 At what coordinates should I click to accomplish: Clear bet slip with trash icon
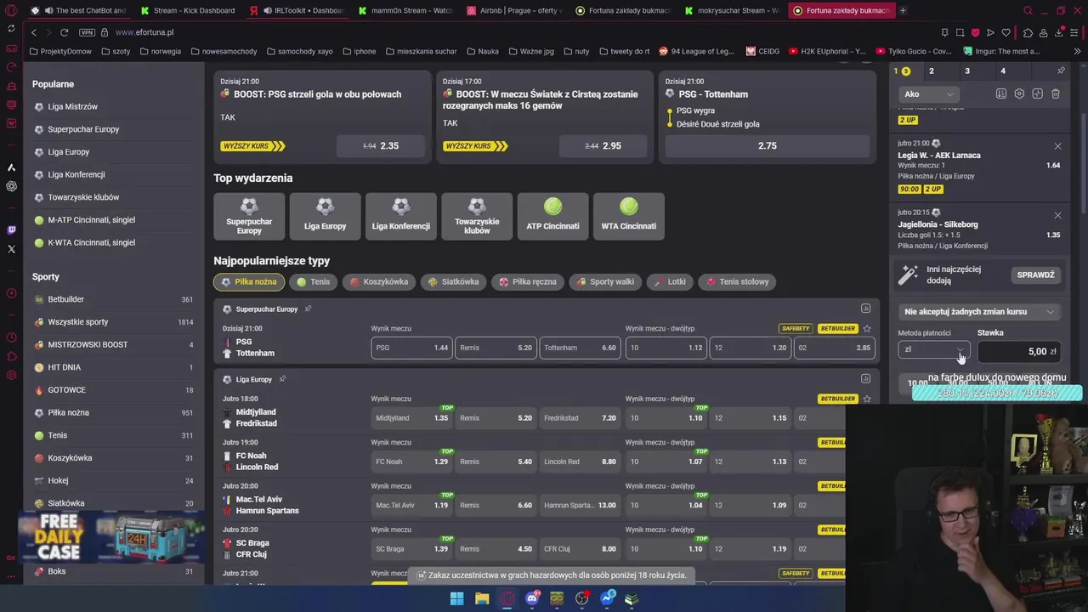click(1056, 93)
